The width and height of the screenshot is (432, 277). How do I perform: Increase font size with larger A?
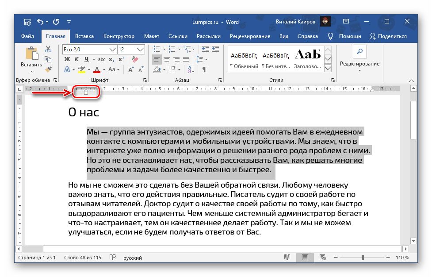tap(131, 69)
